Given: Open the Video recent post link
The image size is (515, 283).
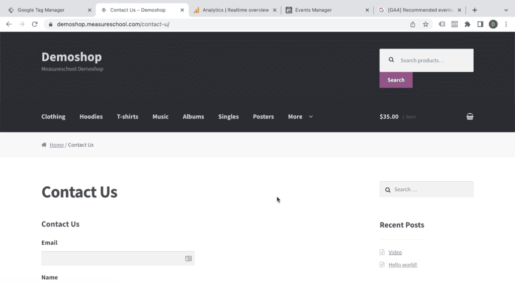Looking at the screenshot, I should [x=395, y=252].
